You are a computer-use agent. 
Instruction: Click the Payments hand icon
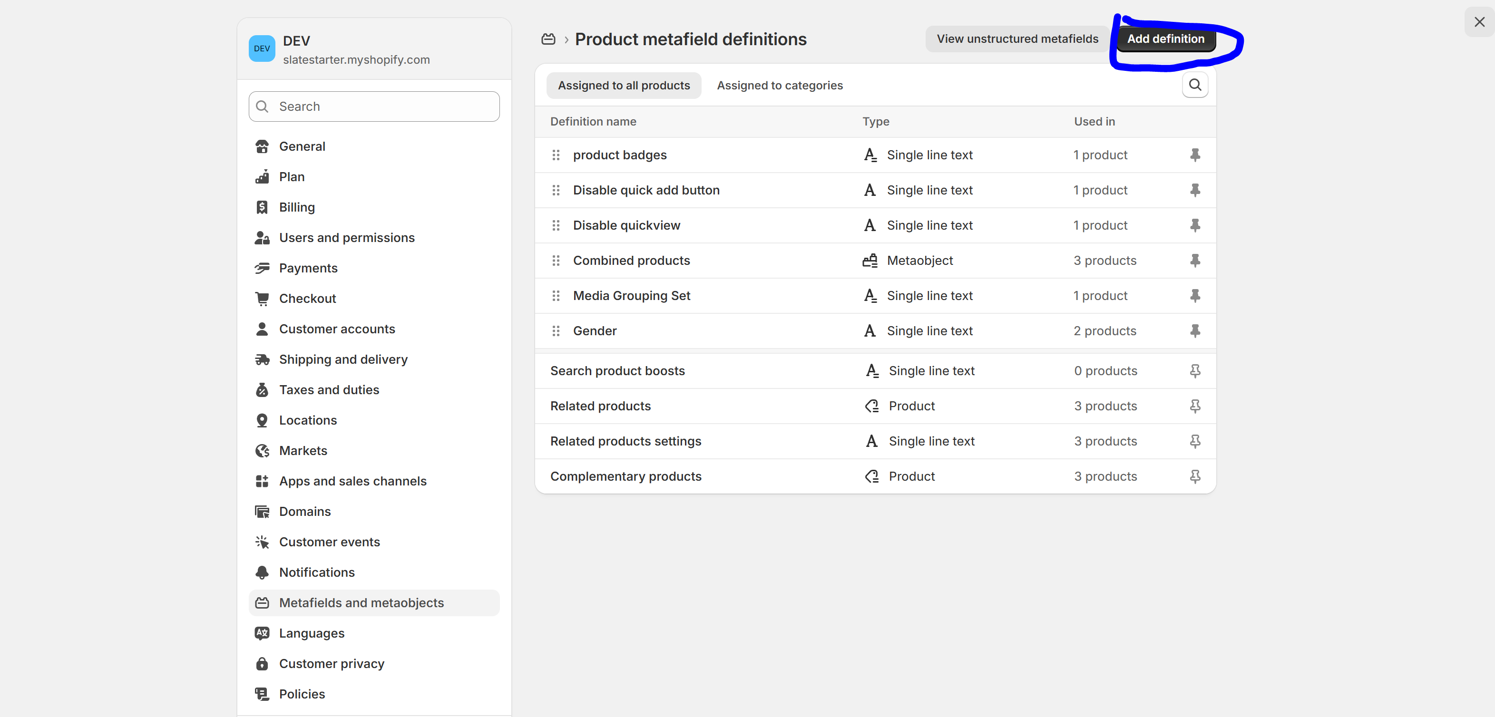[262, 268]
